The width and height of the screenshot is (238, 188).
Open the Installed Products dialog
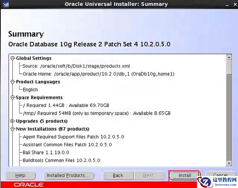pos(69,175)
